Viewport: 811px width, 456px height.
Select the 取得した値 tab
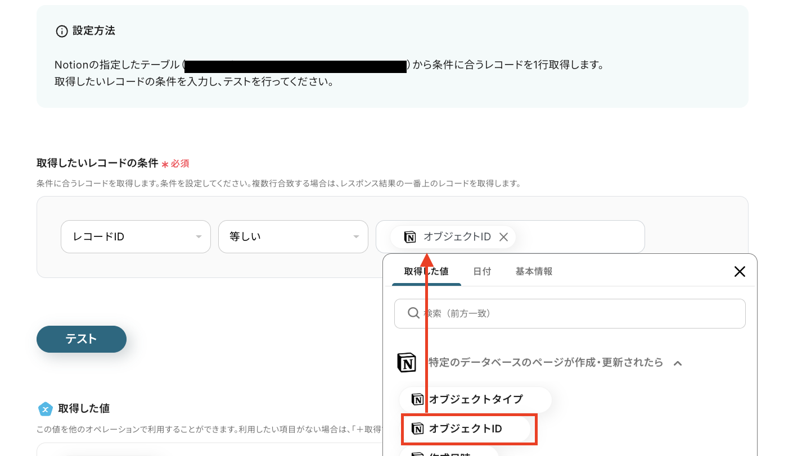pos(426,271)
